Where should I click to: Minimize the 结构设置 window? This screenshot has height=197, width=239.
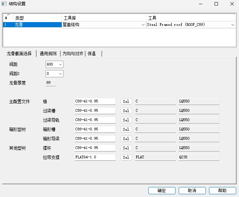click(x=201, y=4)
